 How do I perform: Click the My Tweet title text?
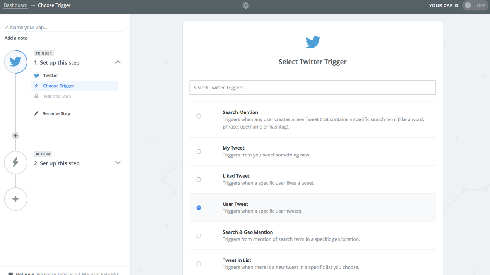233,148
